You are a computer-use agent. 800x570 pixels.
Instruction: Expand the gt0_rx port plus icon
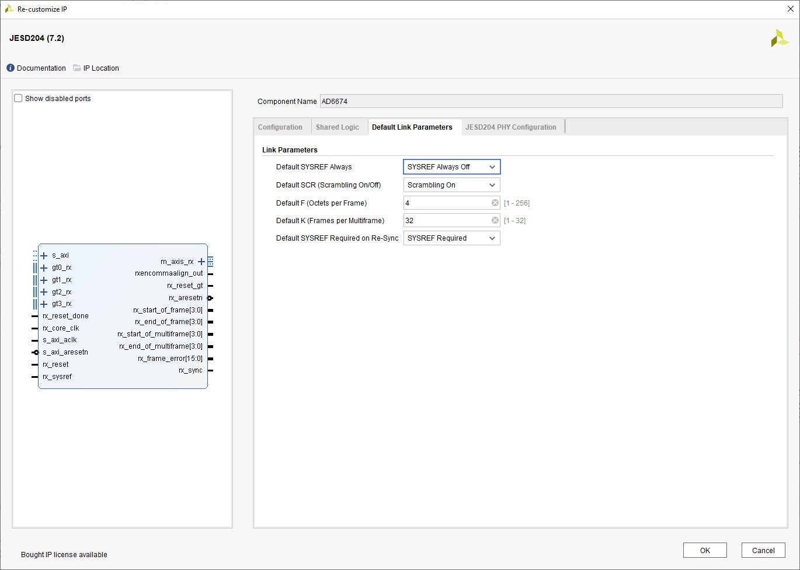44,268
